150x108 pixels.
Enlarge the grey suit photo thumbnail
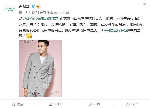40,68
